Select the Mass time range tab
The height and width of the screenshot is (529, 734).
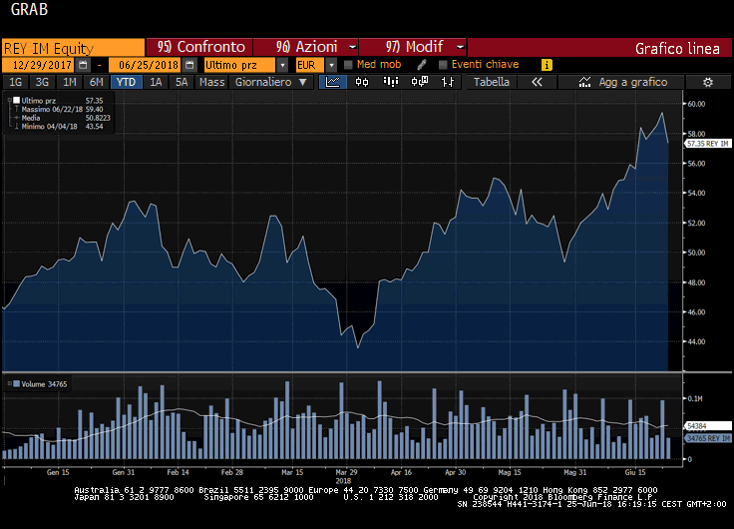click(211, 82)
